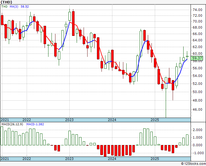Click the moving average value 58.52
Image resolution: width=206 pixels, height=166 pixels.
(x=25, y=6)
